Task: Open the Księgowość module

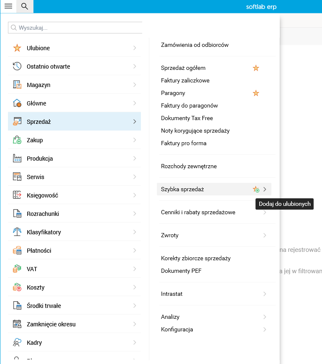Action: click(42, 195)
